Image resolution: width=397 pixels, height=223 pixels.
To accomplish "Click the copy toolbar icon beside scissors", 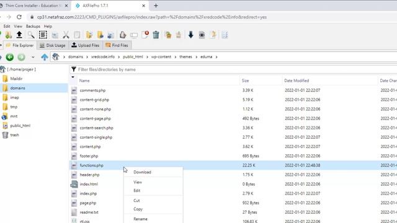I will click(55, 35).
